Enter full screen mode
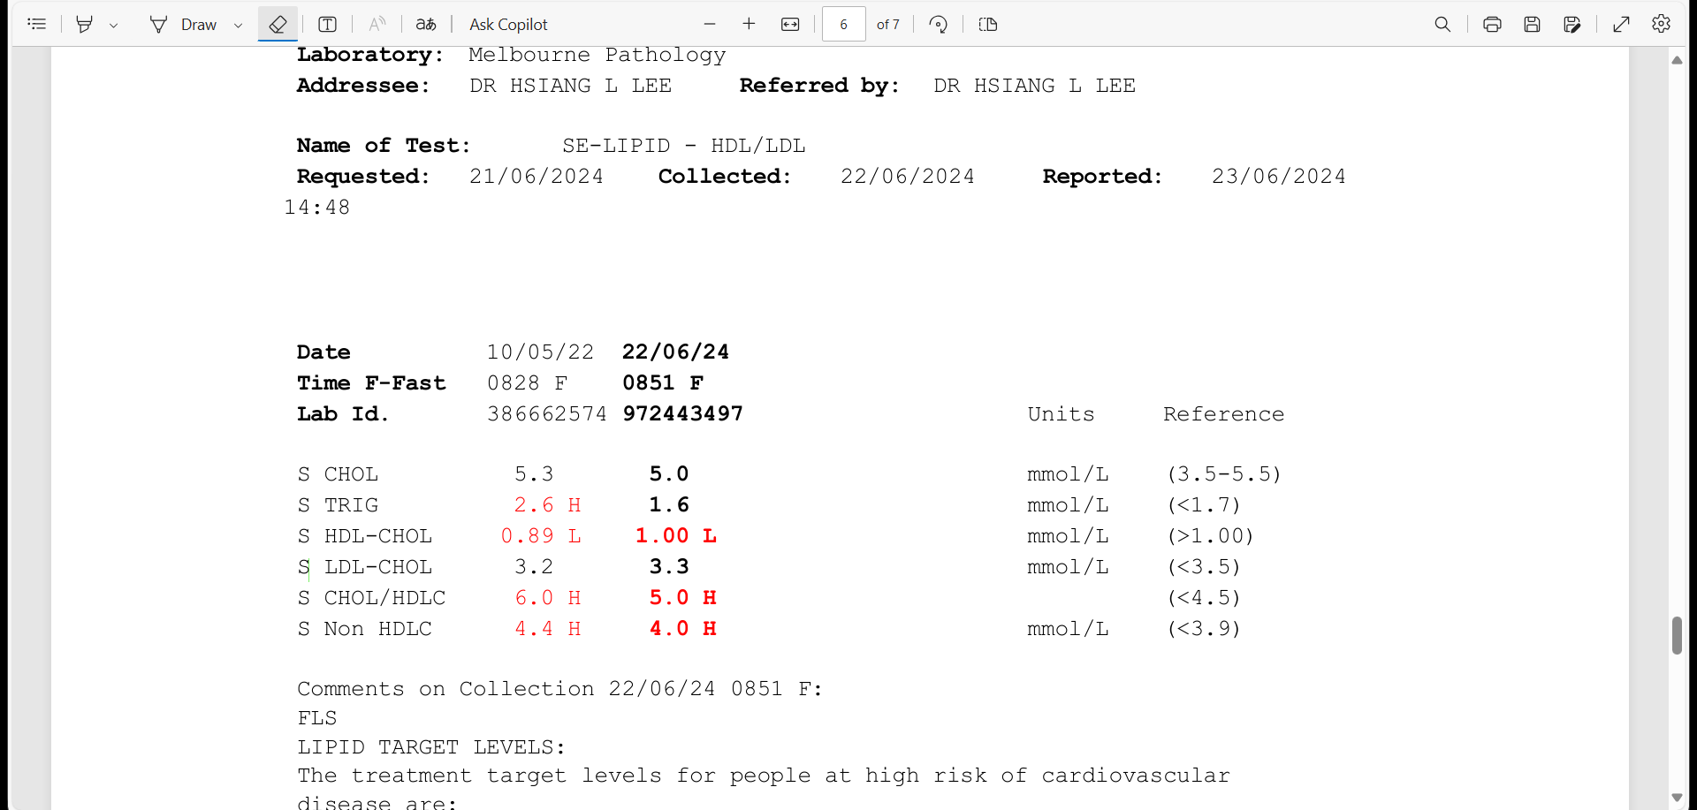Screen dimensions: 1697x810 1621,24
